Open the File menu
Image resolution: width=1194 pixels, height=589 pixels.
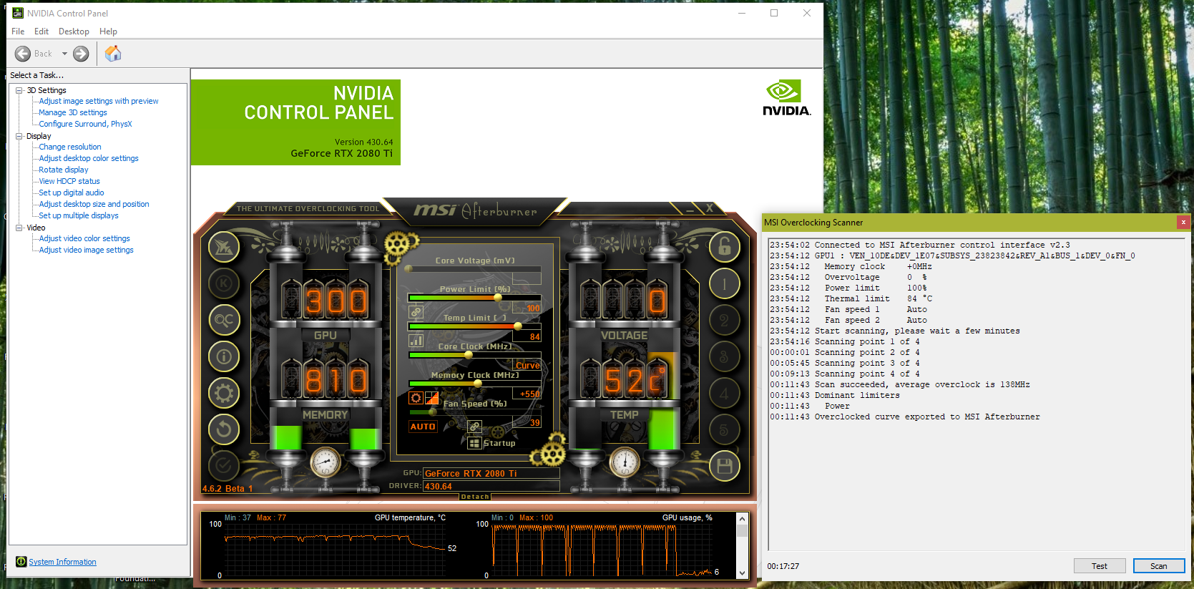tap(18, 31)
